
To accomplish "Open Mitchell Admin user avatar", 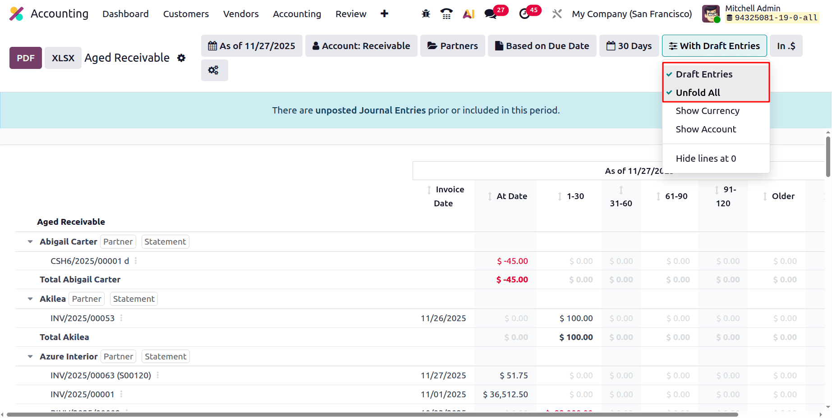I will click(711, 14).
